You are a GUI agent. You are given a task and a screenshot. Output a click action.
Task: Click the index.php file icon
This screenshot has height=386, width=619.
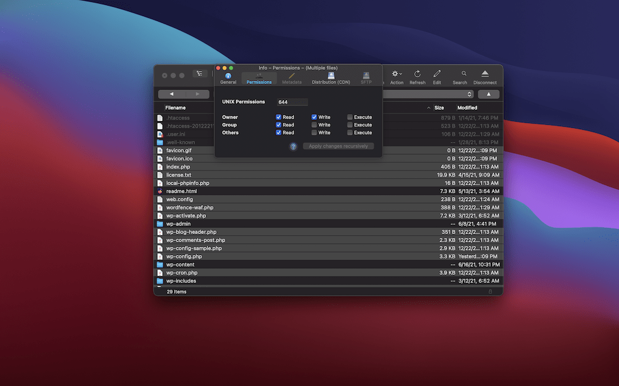[160, 167]
